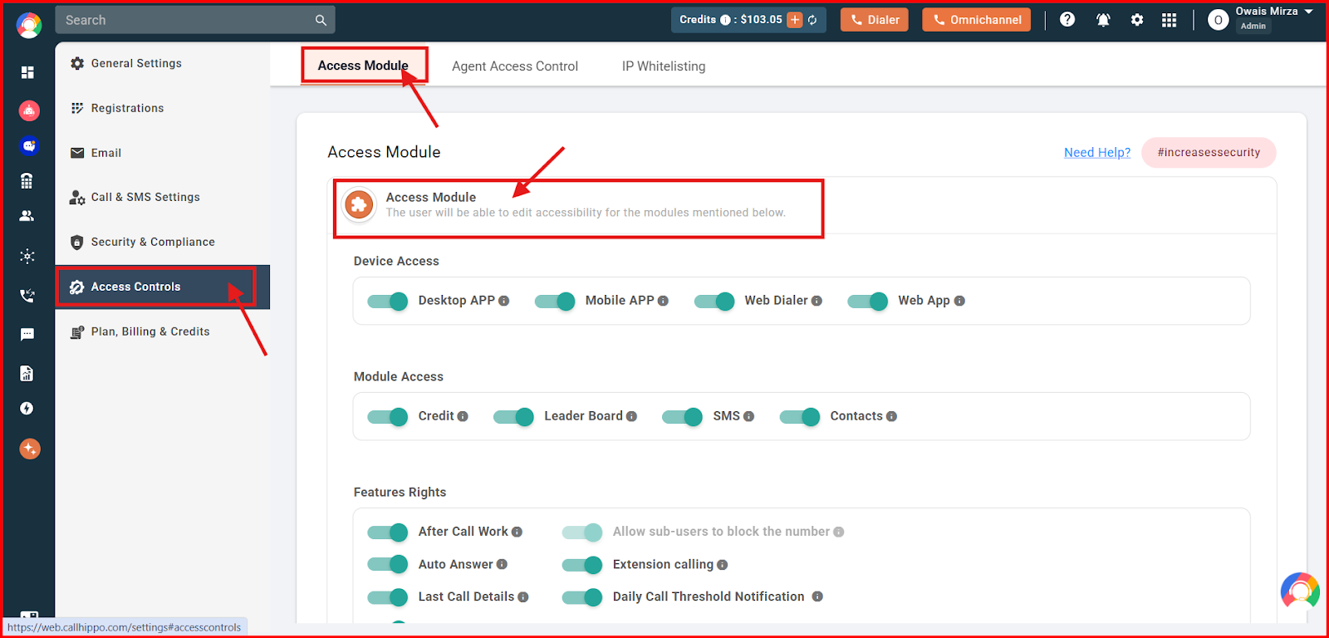This screenshot has height=638, width=1329.
Task: Toggle Desktop APP access
Action: coord(388,301)
